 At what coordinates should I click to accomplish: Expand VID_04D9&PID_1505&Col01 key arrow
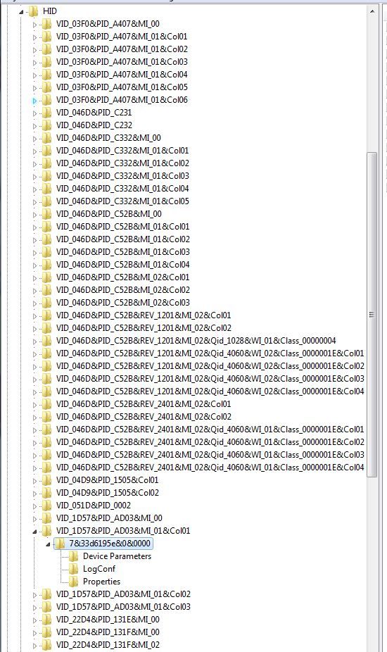(34, 481)
